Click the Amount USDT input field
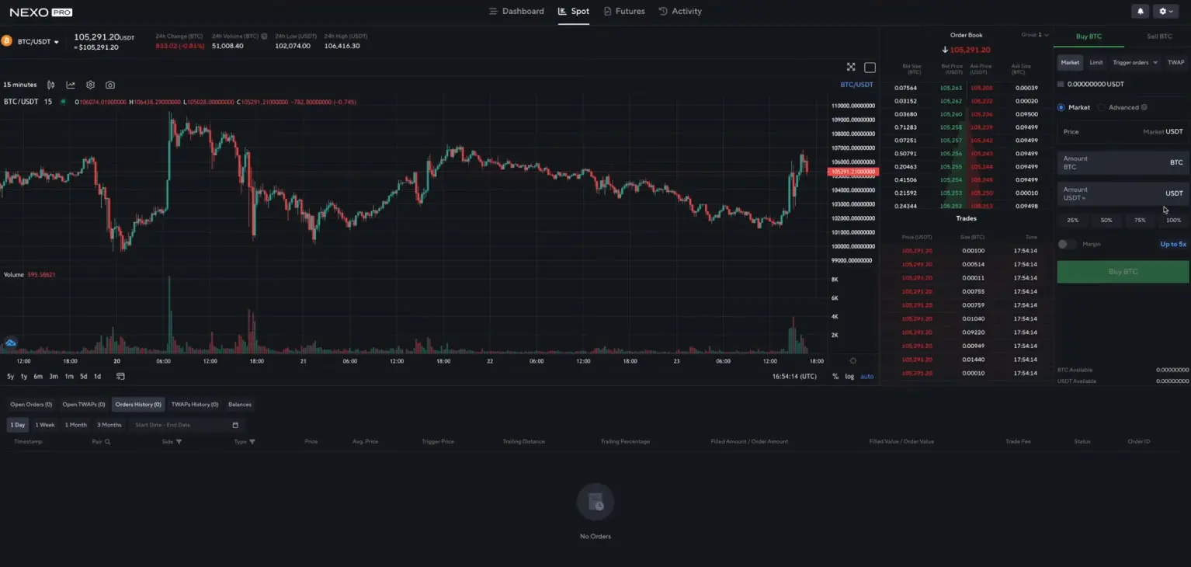Viewport: 1191px width, 567px height. (1123, 193)
